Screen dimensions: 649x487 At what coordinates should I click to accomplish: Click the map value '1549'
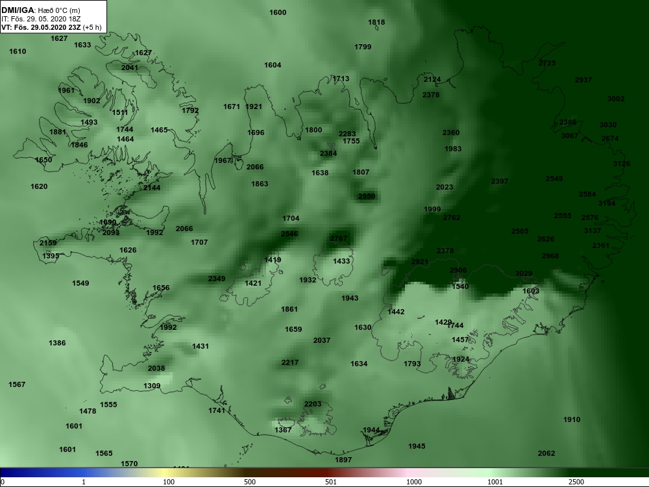click(80, 283)
